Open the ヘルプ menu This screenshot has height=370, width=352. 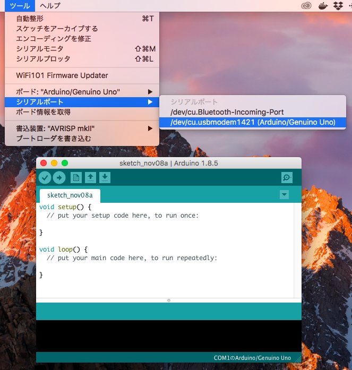point(50,6)
